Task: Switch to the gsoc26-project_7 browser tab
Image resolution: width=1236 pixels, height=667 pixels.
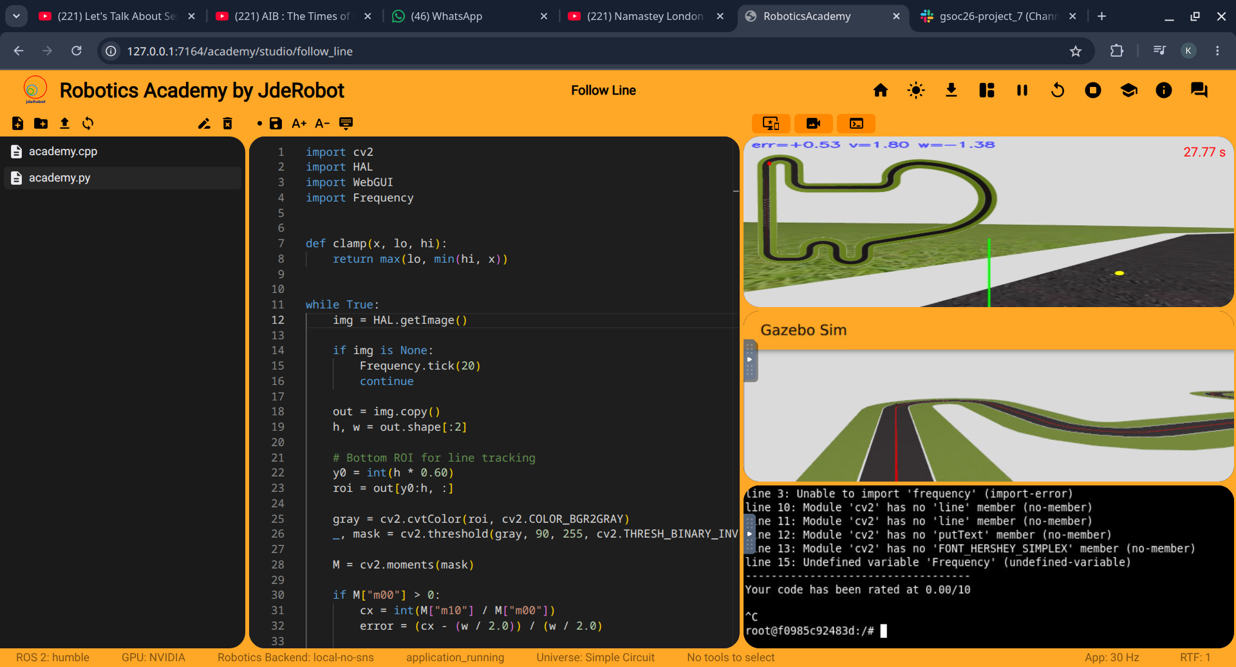Action: click(x=998, y=16)
